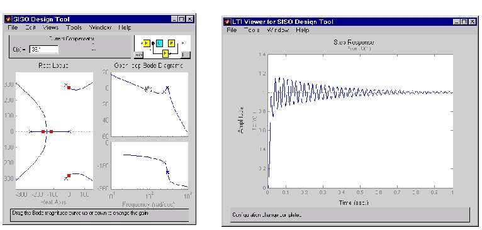Open View menu in SISO Design Tool
This screenshot has height=230, width=482.
tap(50, 27)
